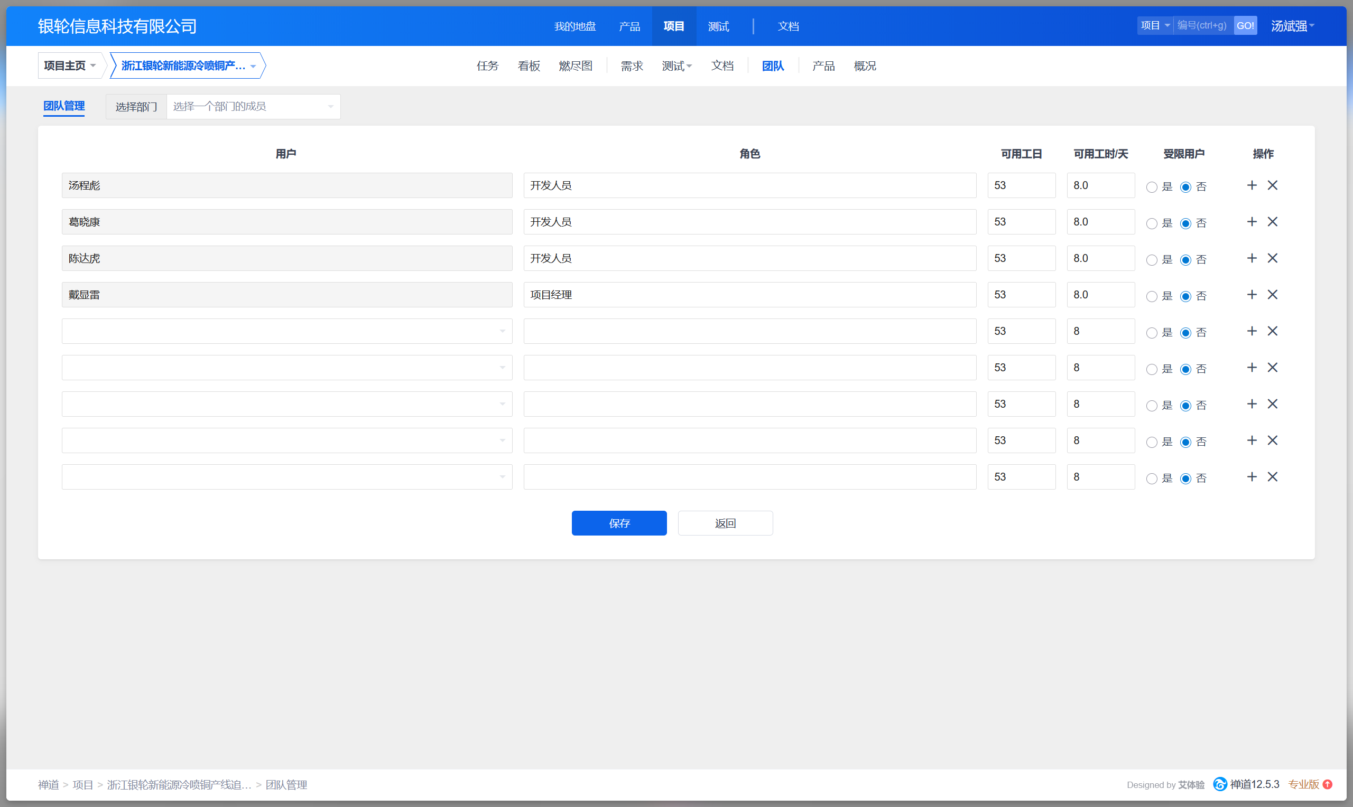Click plus icon in last empty row
Viewport: 1353px width, 807px height.
(x=1252, y=477)
